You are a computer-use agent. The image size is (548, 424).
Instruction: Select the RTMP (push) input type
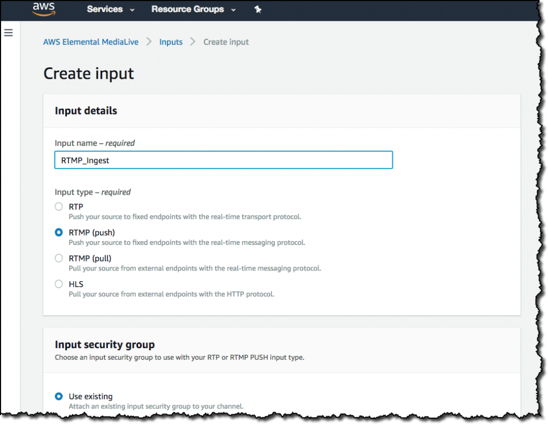pos(59,232)
